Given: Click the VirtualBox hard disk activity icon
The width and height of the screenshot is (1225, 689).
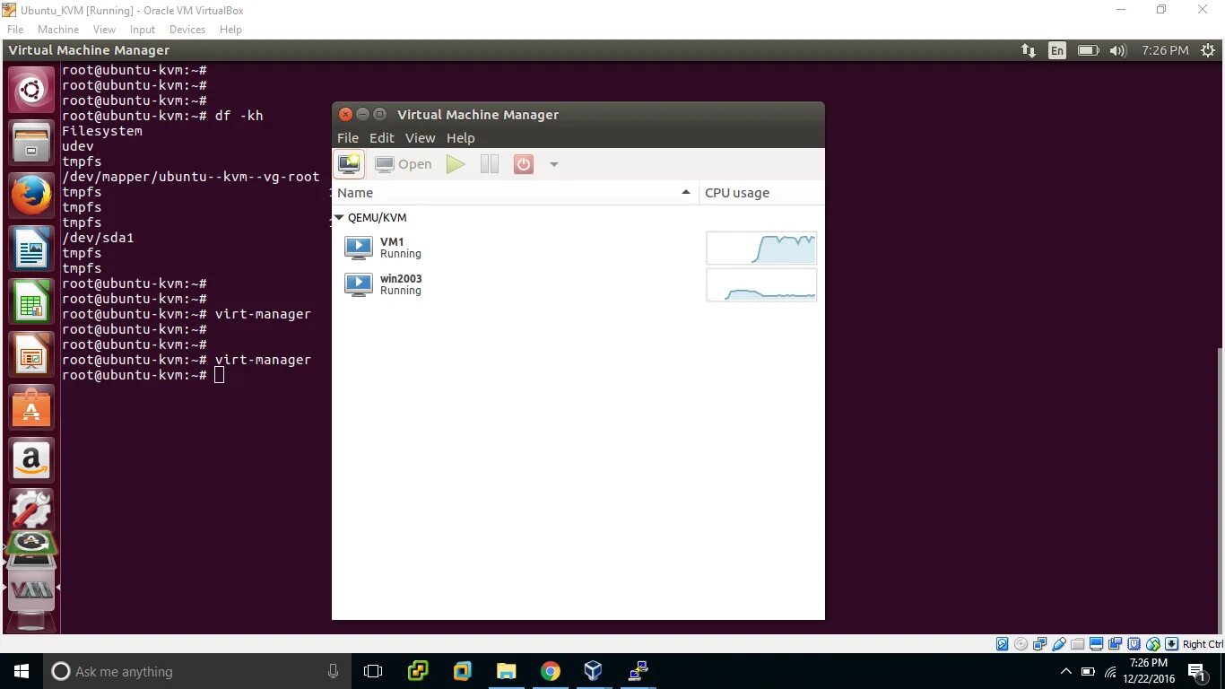Looking at the screenshot, I should click(1003, 644).
